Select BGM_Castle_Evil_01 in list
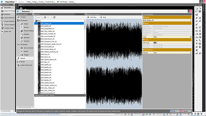 [x=47, y=83]
